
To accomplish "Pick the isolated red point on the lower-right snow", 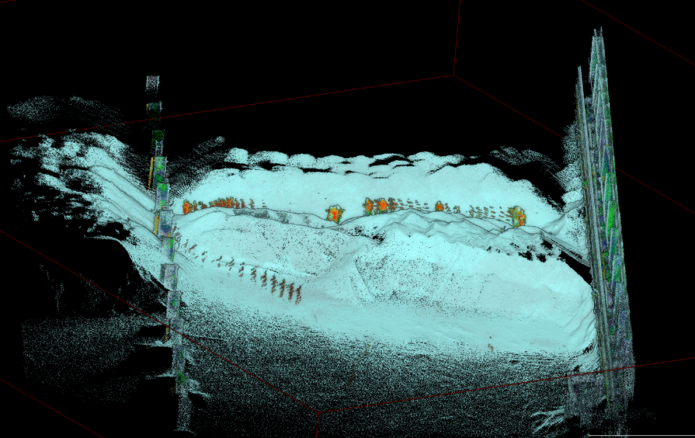I will coord(490,347).
